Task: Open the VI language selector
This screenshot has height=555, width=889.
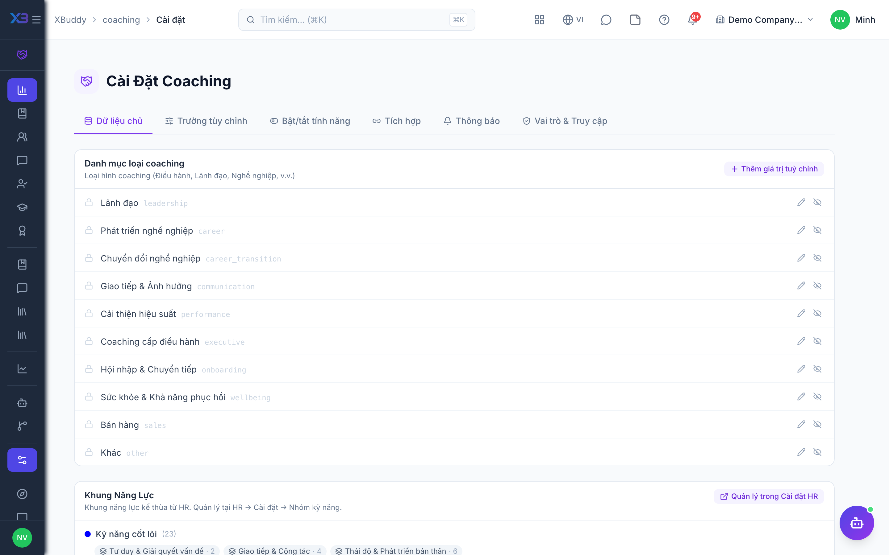Action: (573, 20)
